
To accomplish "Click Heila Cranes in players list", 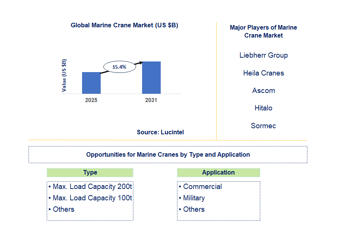I will point(264,73).
